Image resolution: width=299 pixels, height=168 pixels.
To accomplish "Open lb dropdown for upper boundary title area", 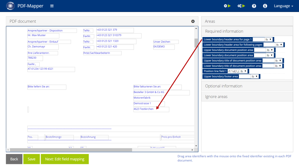I will [x=278, y=61].
